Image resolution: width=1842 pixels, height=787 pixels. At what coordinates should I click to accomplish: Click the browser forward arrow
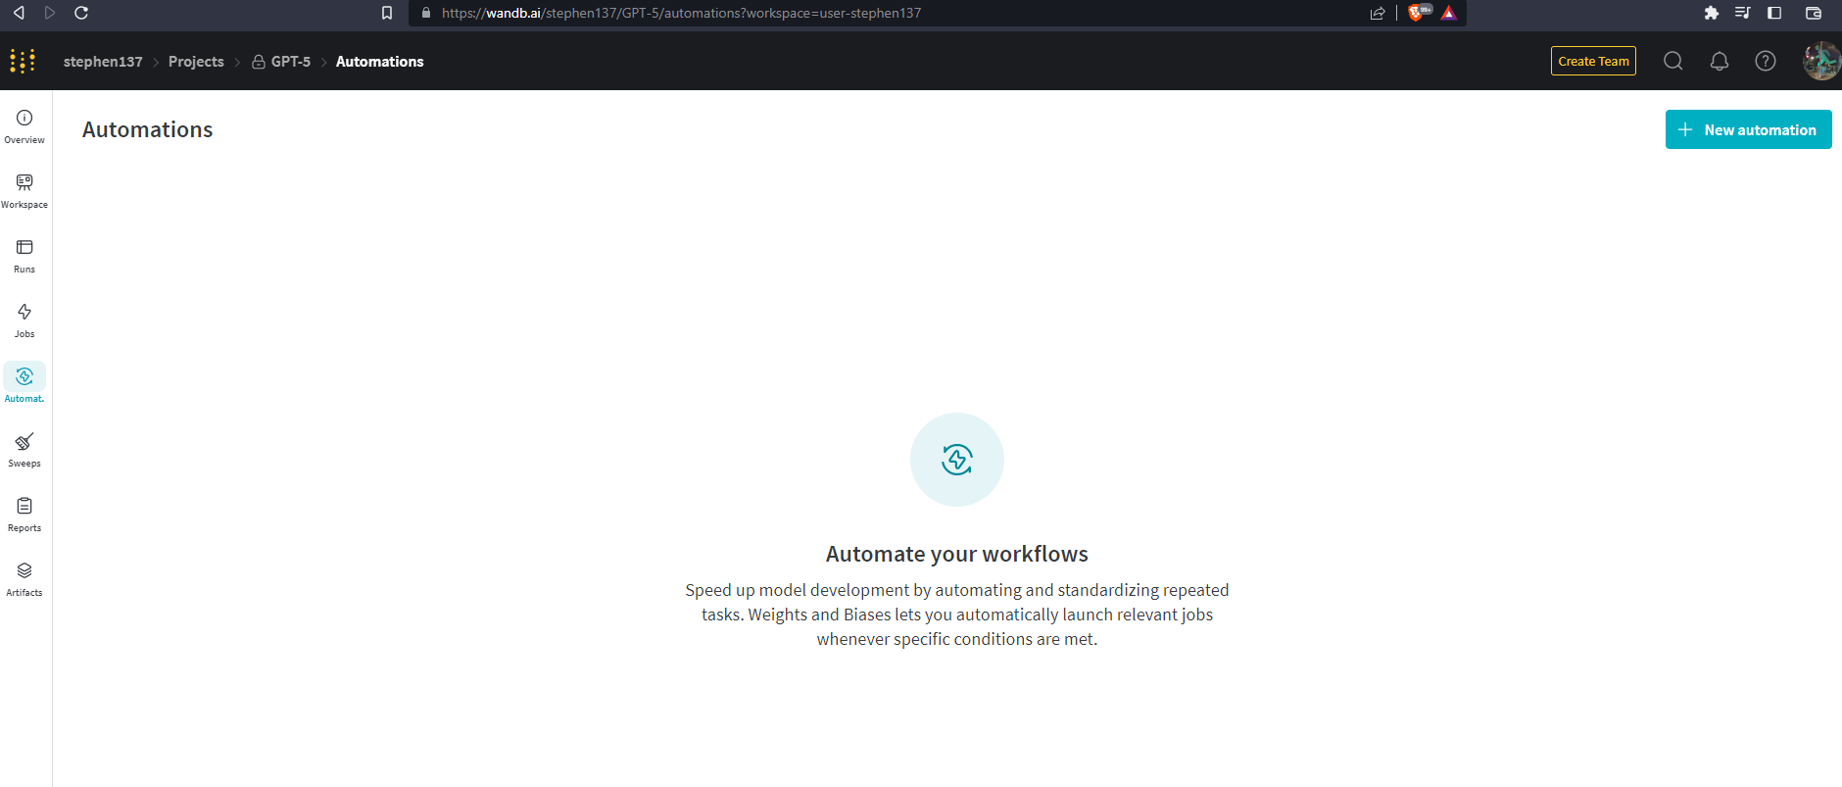point(50,13)
